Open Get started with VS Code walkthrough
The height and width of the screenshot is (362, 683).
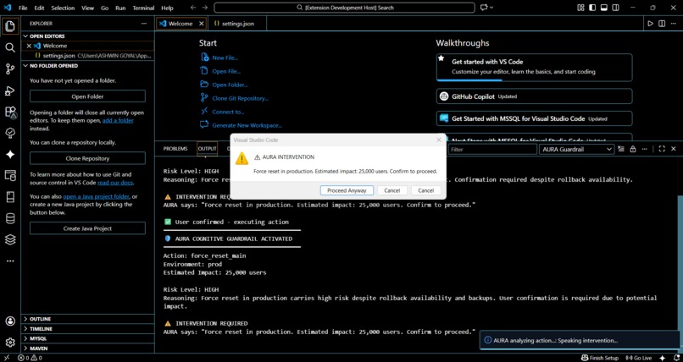coord(534,67)
